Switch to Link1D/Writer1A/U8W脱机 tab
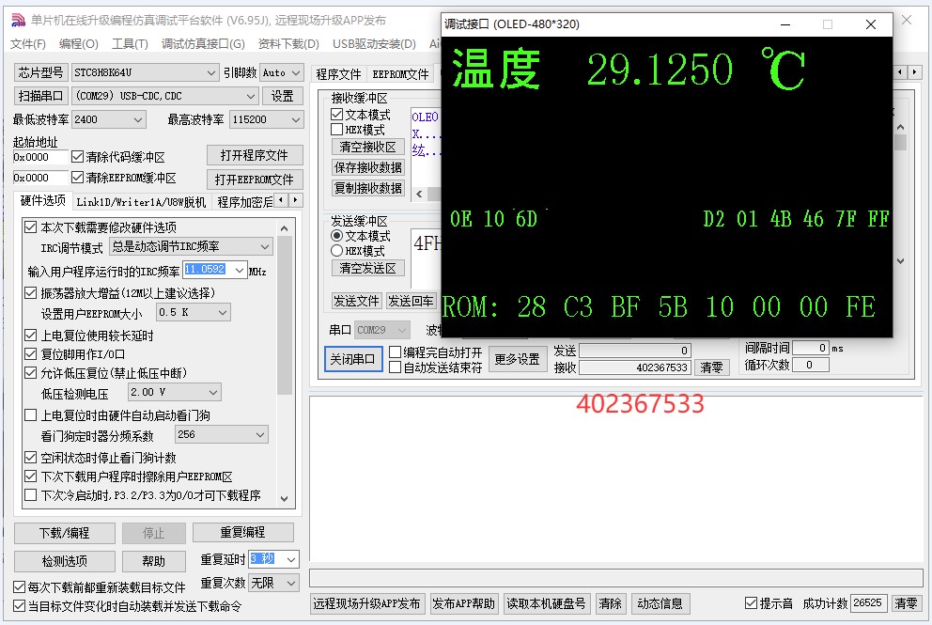Screen dimensions: 932x625 click(x=141, y=202)
